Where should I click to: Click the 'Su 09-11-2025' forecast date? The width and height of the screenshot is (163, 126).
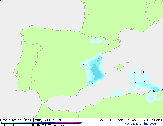pyautogui.click(x=108, y=120)
